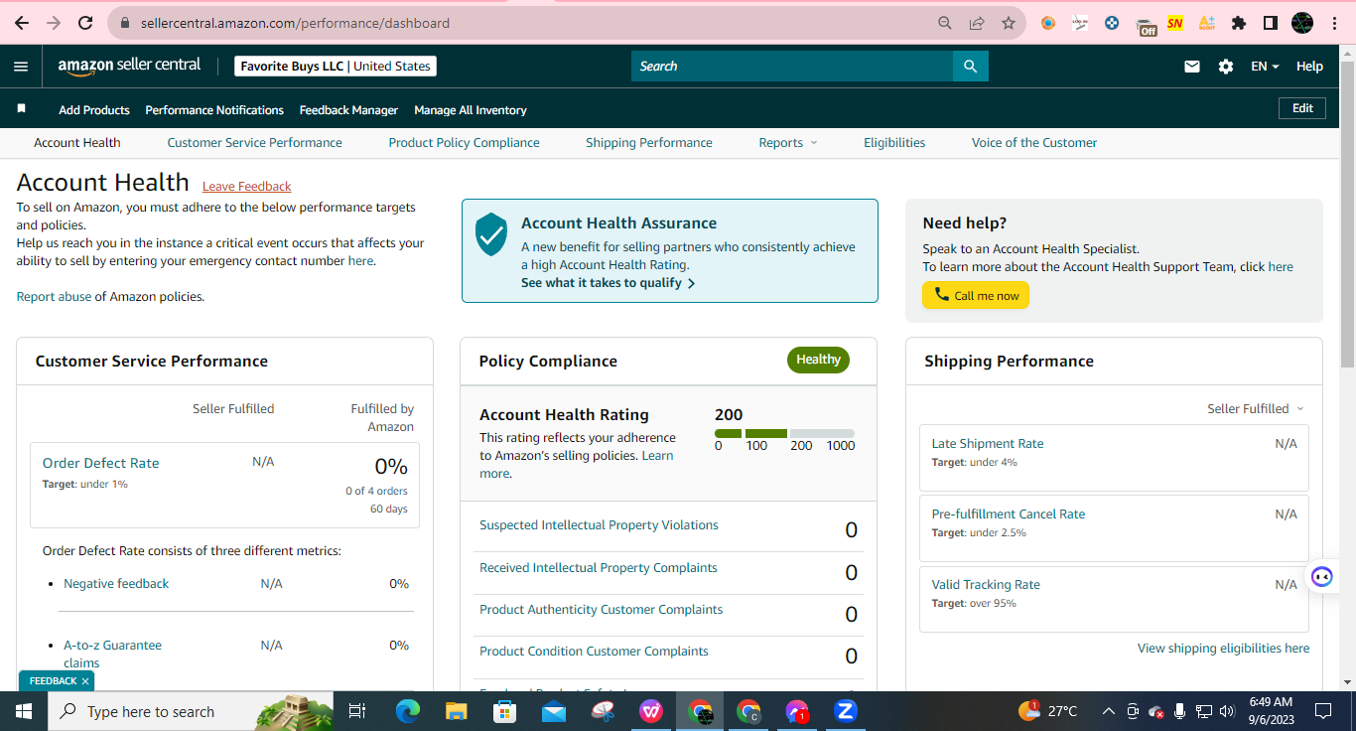This screenshot has height=731, width=1356.
Task: Show hidden system tray icons
Action: [x=1108, y=711]
